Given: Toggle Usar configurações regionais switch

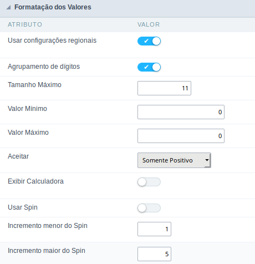Looking at the screenshot, I should coord(149,41).
